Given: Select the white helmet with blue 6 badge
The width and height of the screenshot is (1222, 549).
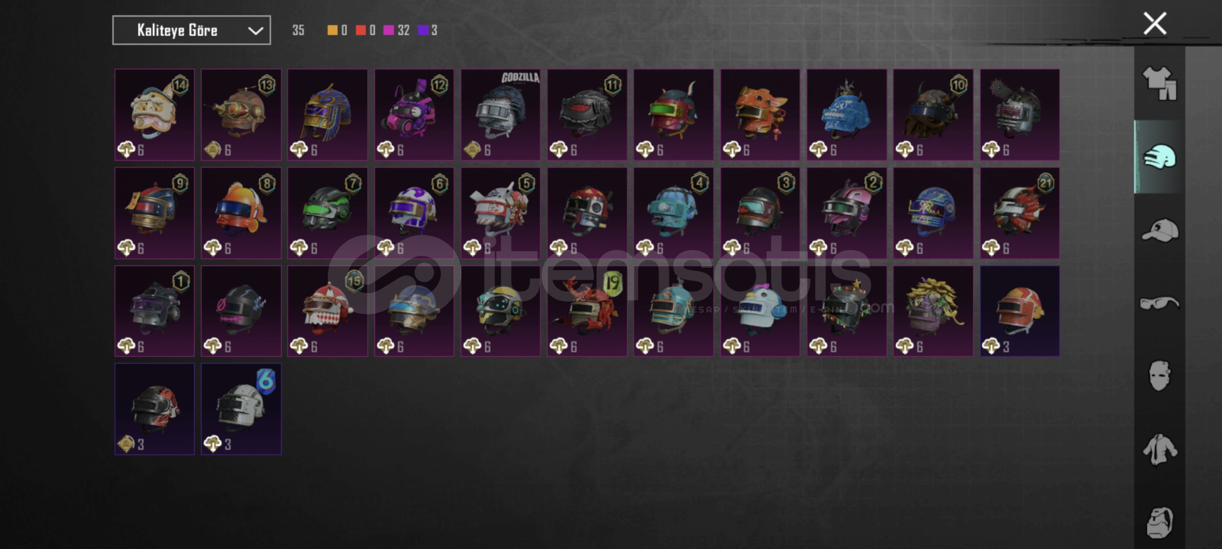Looking at the screenshot, I should 241,409.
